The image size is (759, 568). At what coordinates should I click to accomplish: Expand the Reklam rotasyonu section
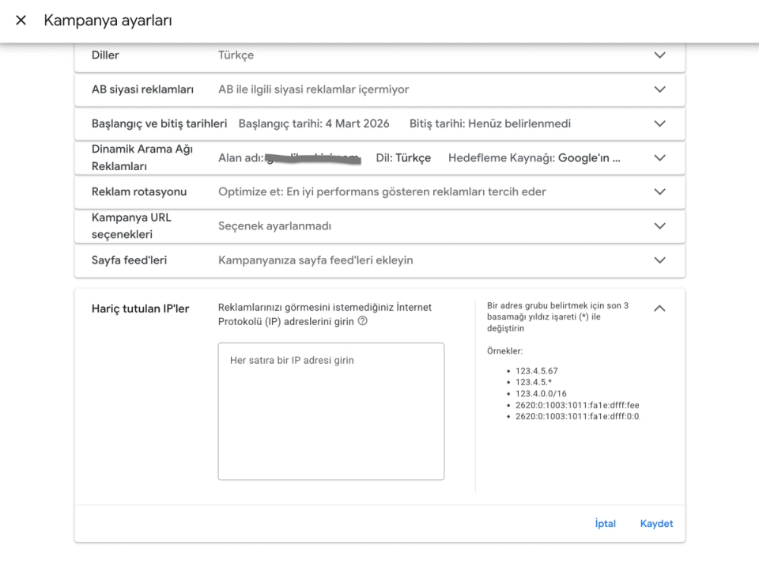(x=659, y=192)
